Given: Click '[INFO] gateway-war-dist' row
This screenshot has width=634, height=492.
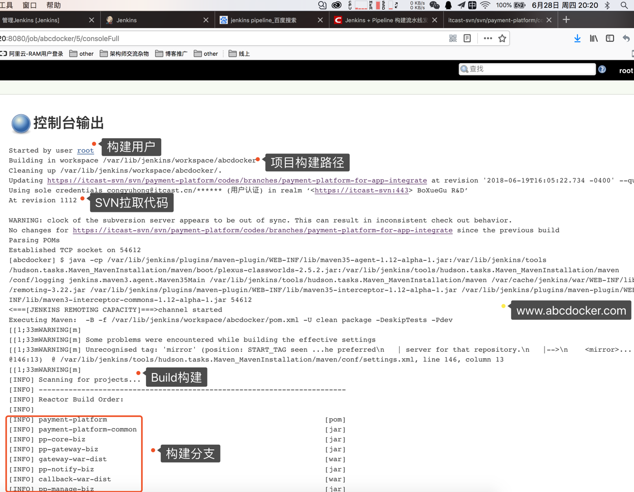Looking at the screenshot, I should [x=57, y=459].
